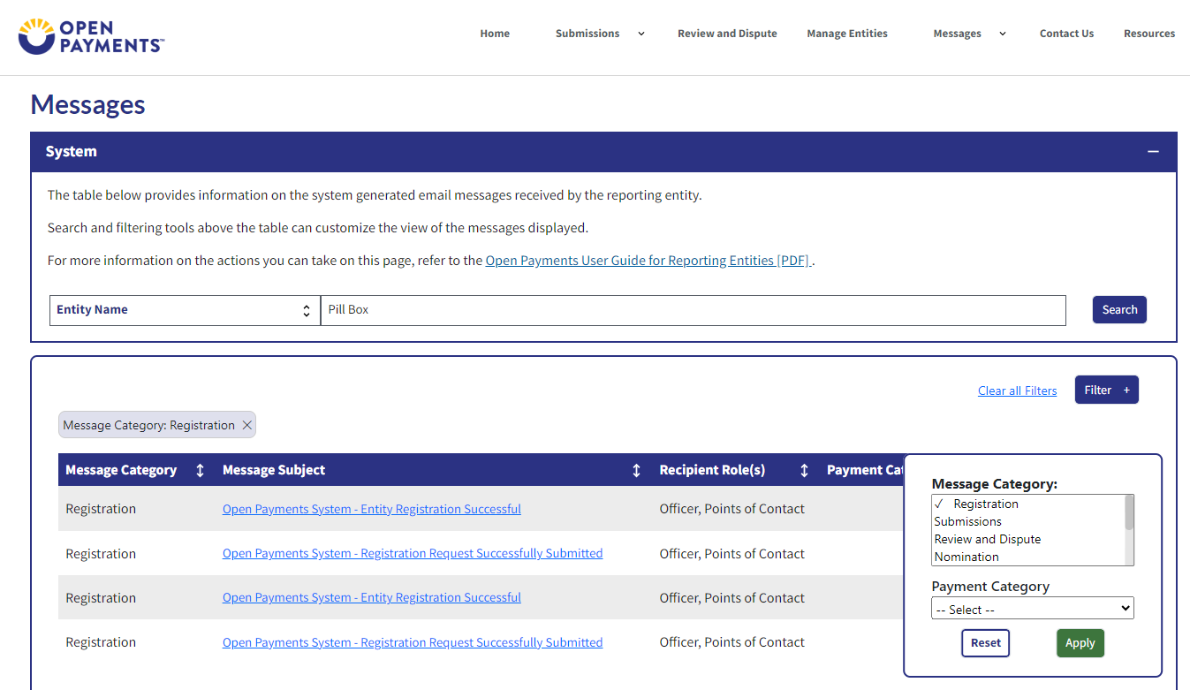This screenshot has height=690, width=1190.
Task: Sort by Message Category column arrows
Action: click(x=200, y=470)
